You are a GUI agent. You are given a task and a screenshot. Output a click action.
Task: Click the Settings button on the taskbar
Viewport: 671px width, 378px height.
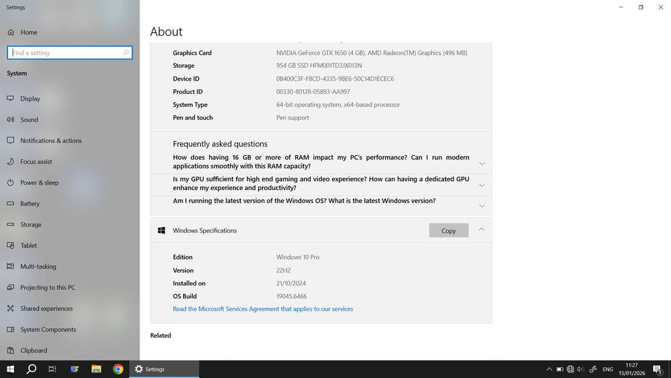[x=164, y=369]
